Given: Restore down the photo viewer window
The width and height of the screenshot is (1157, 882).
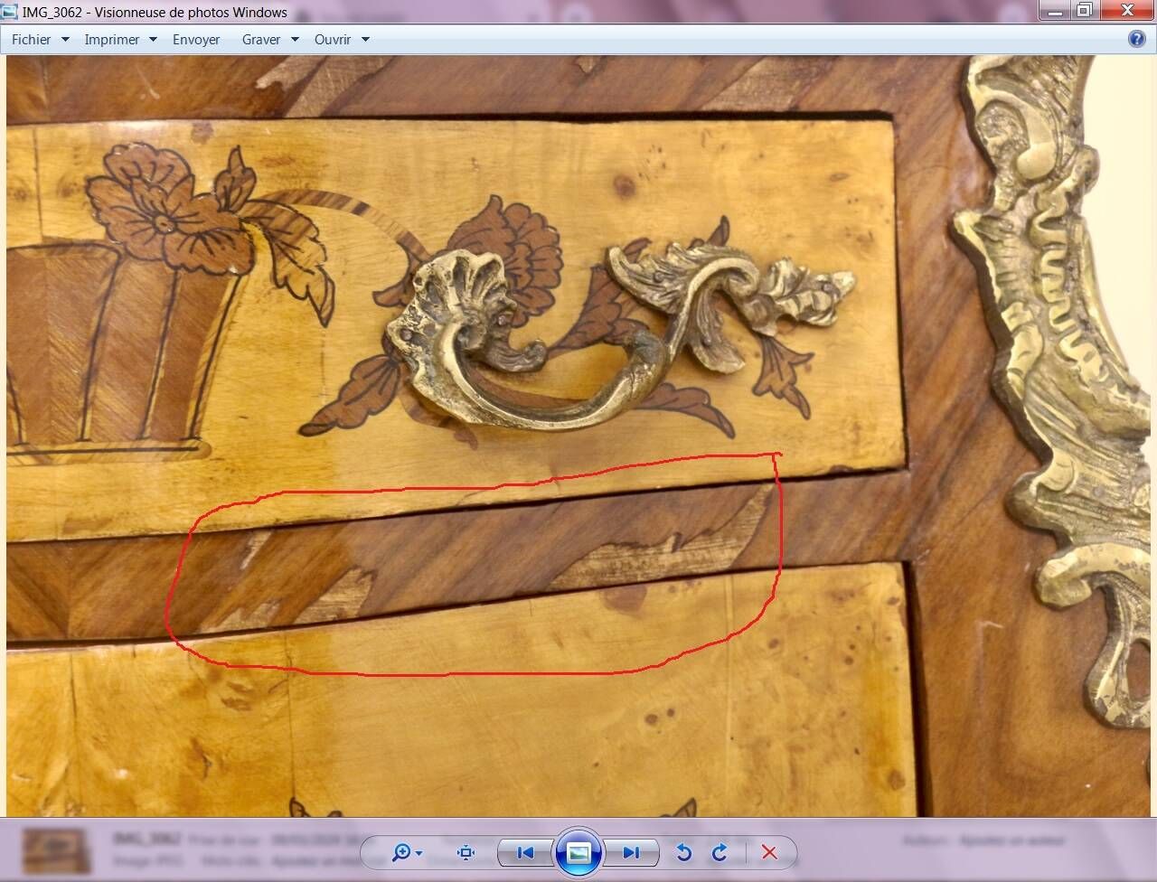Looking at the screenshot, I should (x=1084, y=11).
